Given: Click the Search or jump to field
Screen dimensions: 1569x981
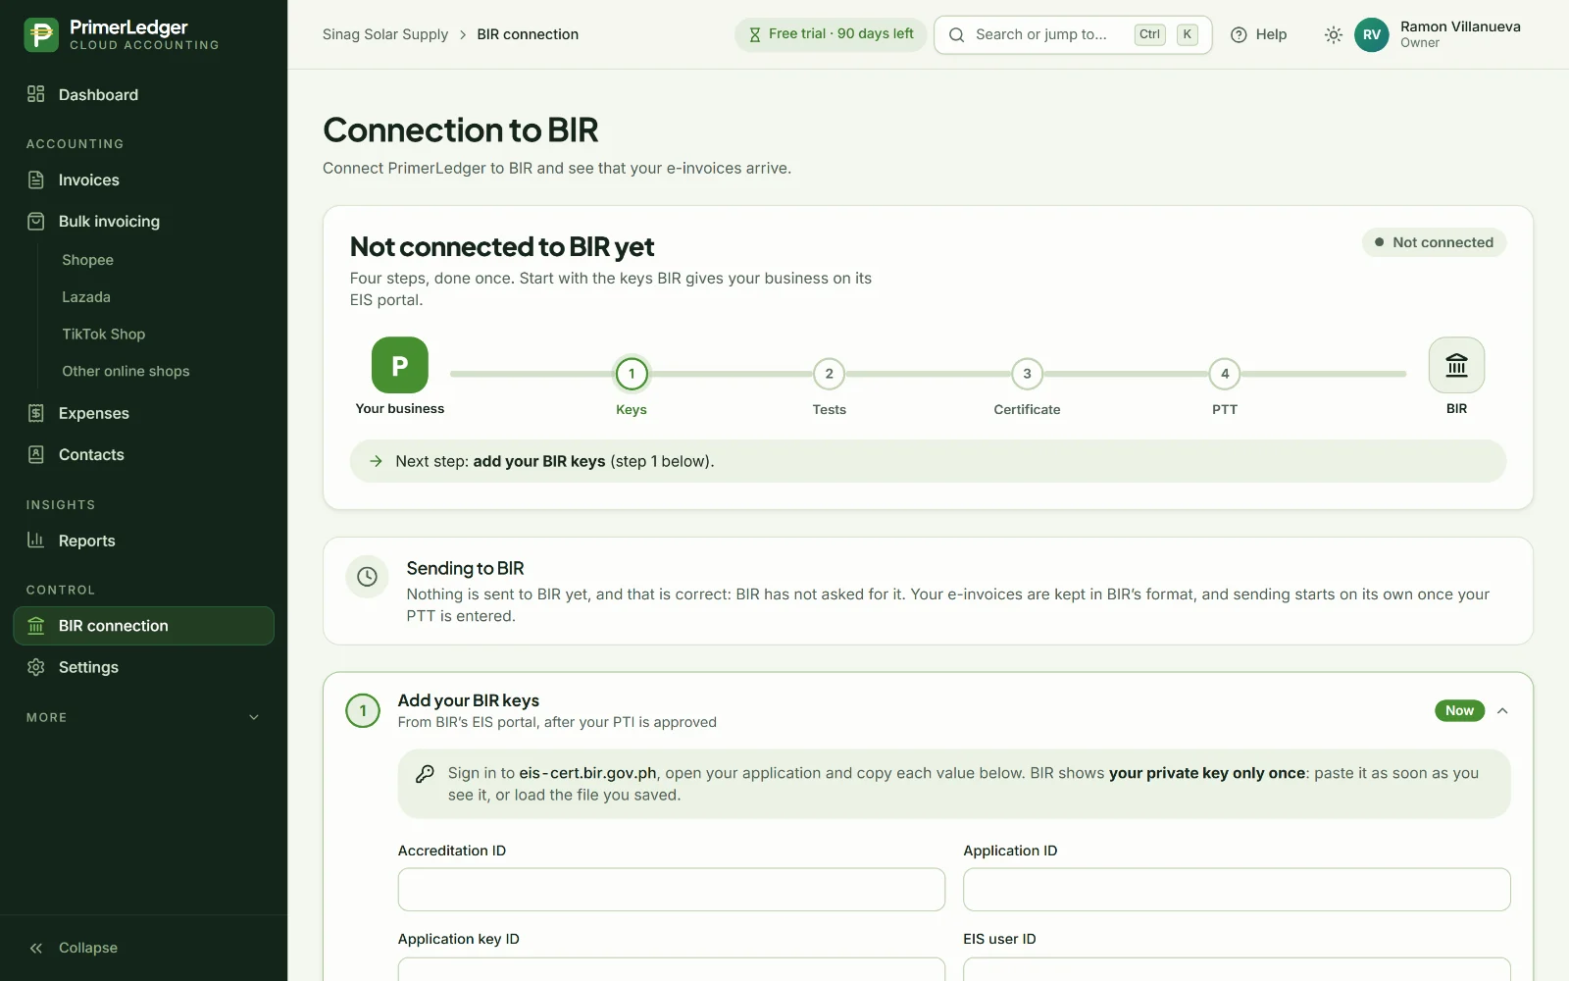Looking at the screenshot, I should (1073, 34).
